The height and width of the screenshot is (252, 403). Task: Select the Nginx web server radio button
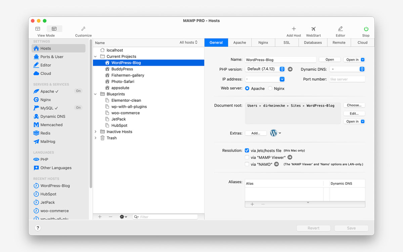(x=270, y=88)
